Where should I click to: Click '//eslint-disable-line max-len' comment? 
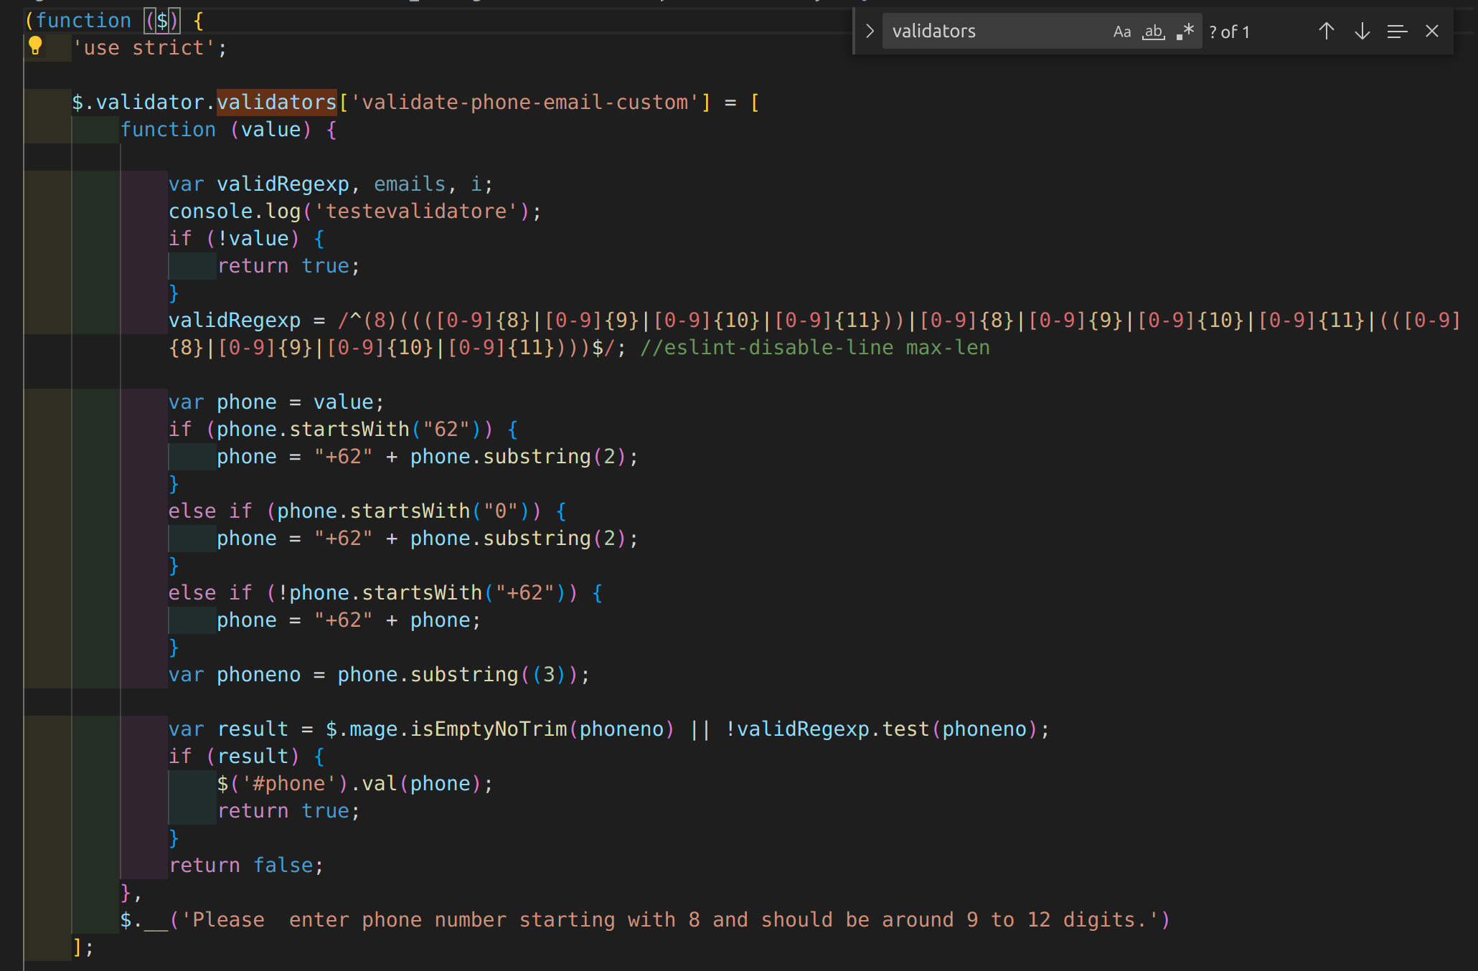coord(815,348)
